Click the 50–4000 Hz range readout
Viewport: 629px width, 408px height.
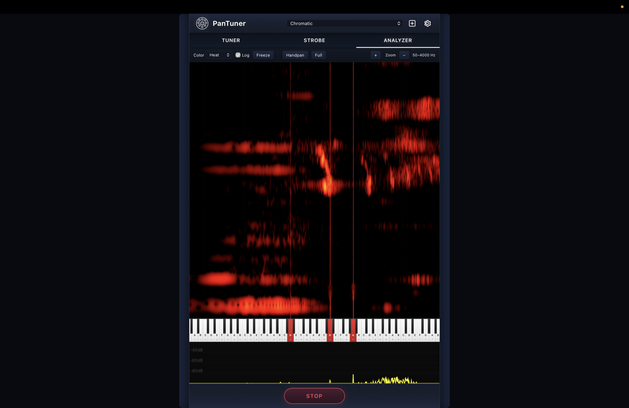tap(424, 55)
